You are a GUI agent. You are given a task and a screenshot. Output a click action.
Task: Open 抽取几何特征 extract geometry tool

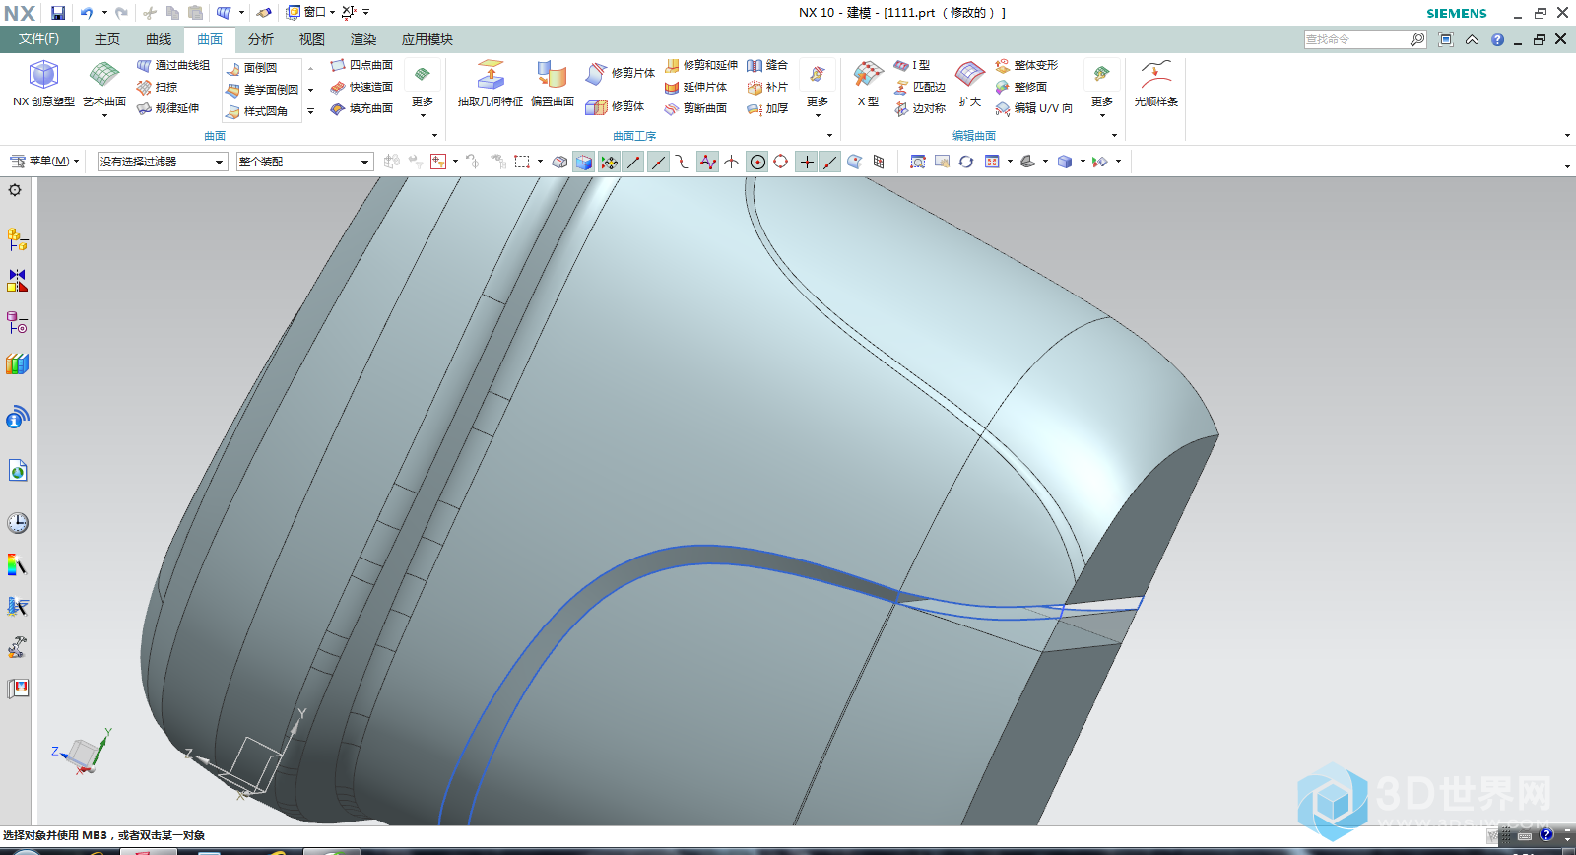point(491,83)
